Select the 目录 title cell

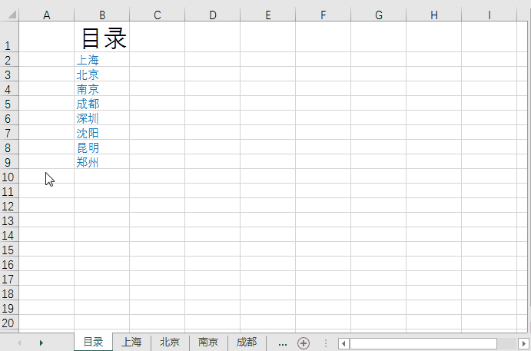[x=102, y=37]
